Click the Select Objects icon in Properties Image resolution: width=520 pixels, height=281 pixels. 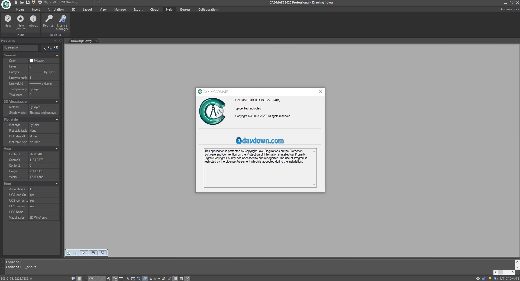50,48
